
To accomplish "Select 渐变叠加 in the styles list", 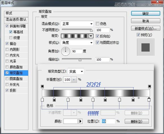I will point(16,73).
